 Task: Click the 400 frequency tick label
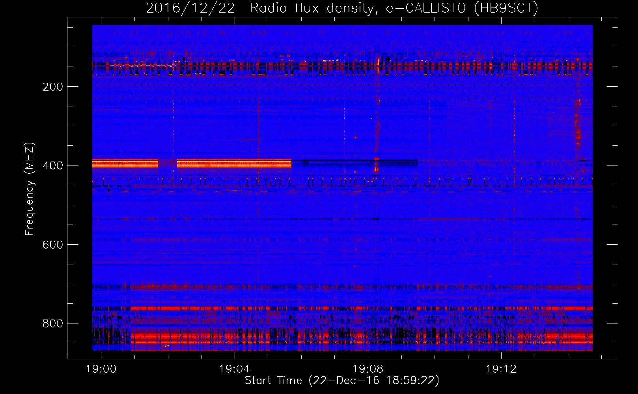point(53,165)
